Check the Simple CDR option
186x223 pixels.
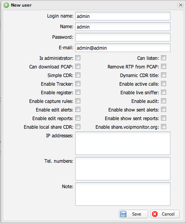click(78, 75)
